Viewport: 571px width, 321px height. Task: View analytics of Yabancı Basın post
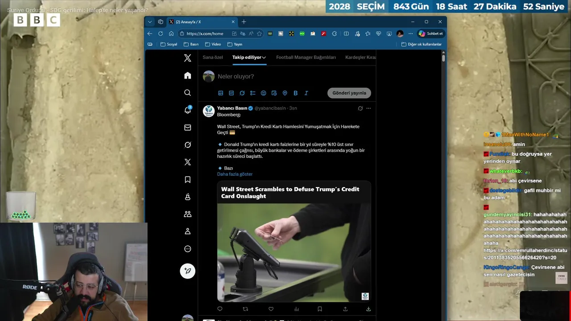click(x=296, y=309)
